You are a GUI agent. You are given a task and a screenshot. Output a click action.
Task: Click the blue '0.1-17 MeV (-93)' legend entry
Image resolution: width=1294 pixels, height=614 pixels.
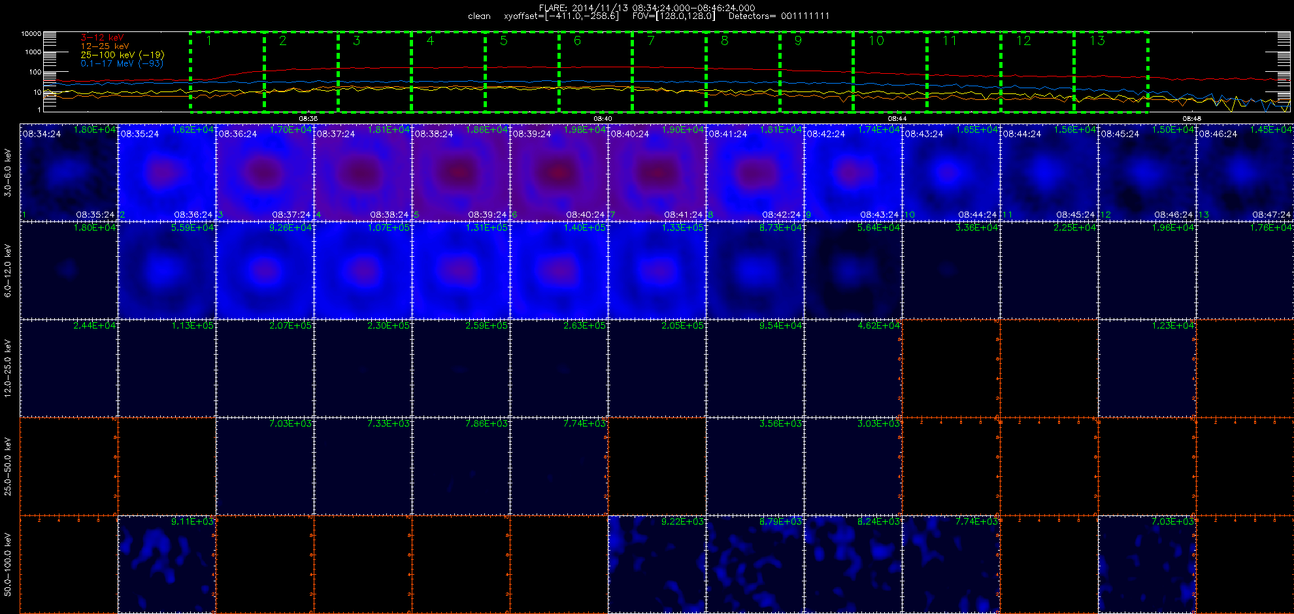pyautogui.click(x=122, y=63)
